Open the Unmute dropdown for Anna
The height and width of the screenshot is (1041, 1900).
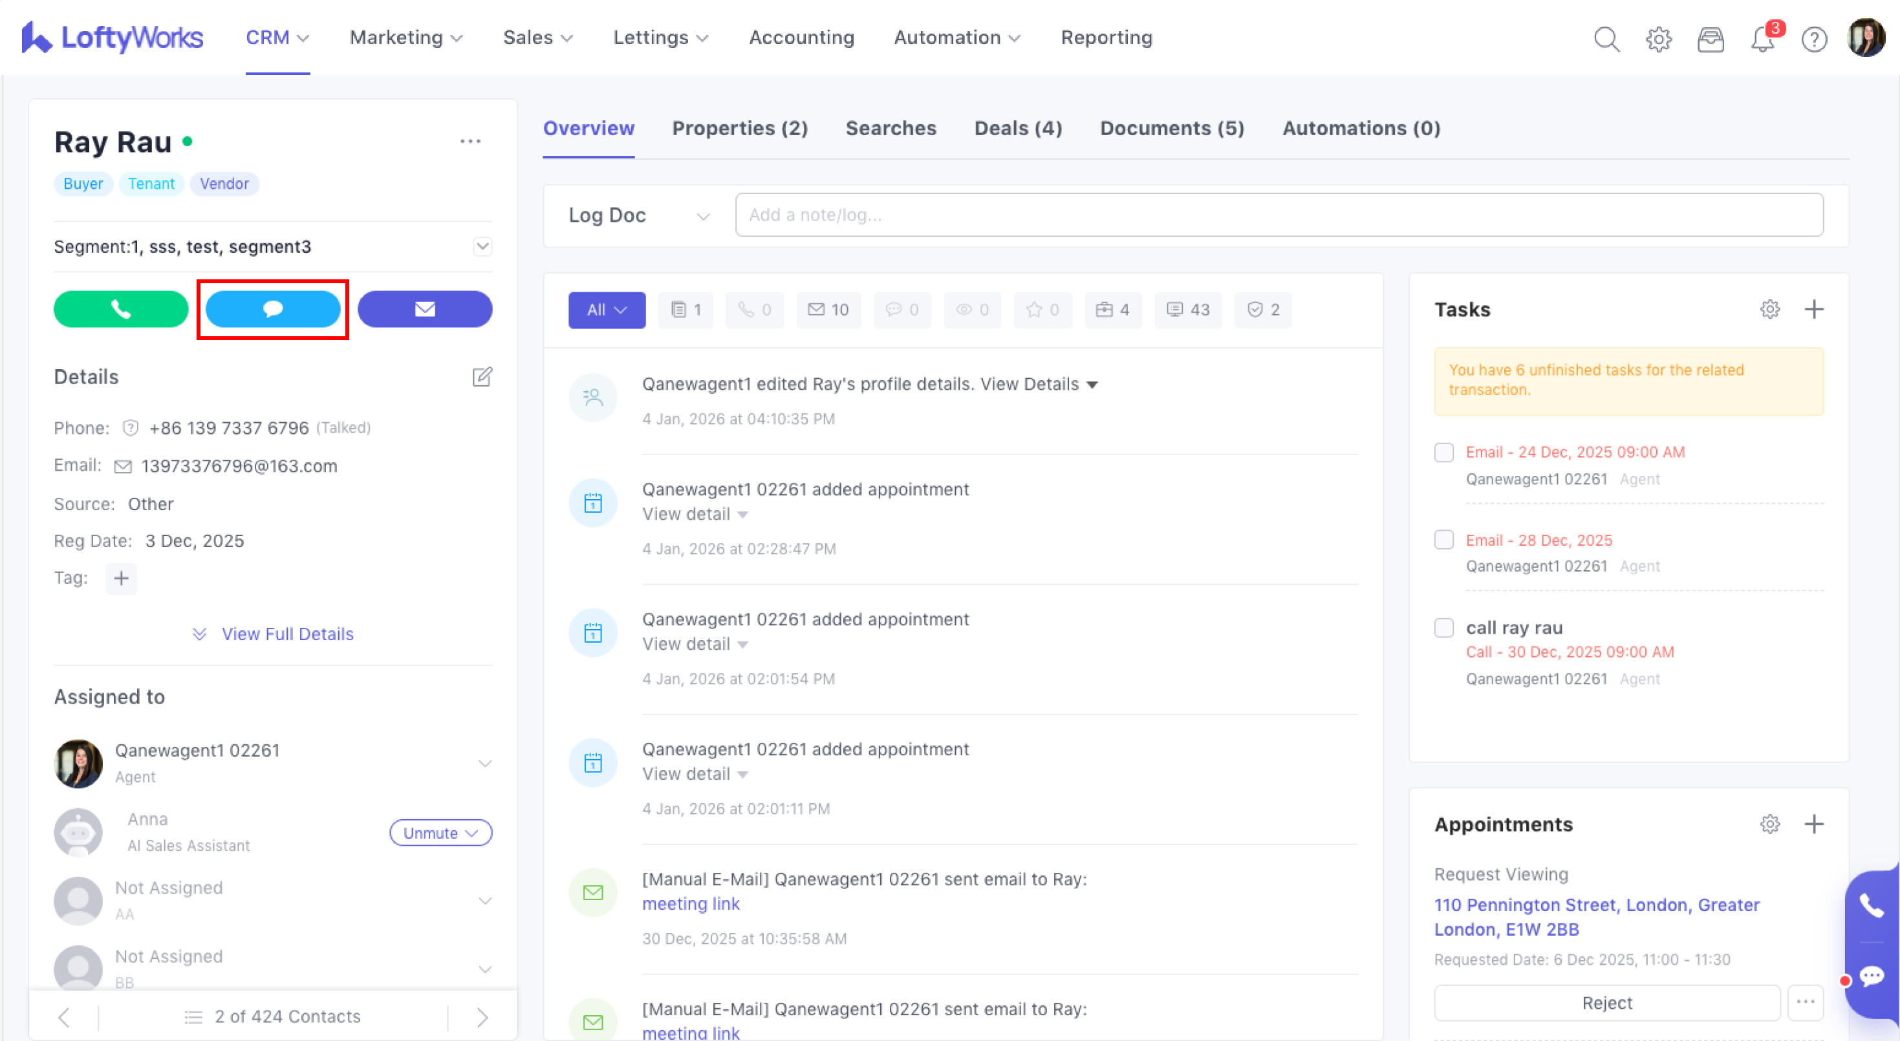pos(440,832)
